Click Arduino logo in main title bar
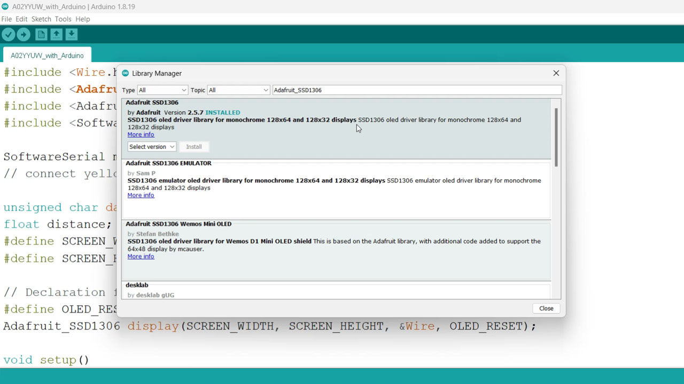This screenshot has height=384, width=684. 5,6
